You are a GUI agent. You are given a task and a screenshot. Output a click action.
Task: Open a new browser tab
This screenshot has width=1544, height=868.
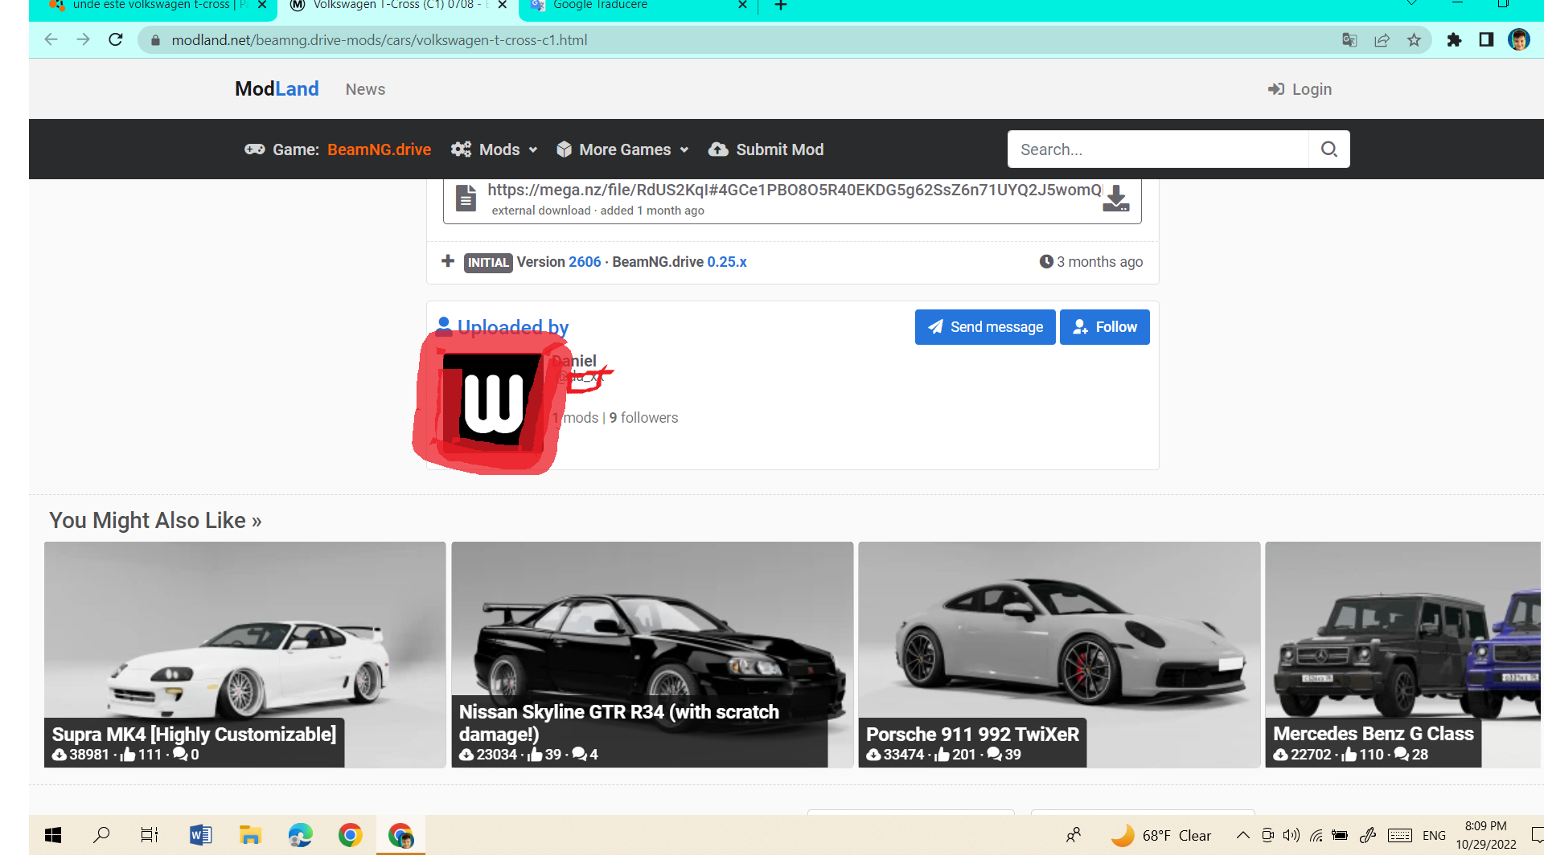(x=780, y=6)
